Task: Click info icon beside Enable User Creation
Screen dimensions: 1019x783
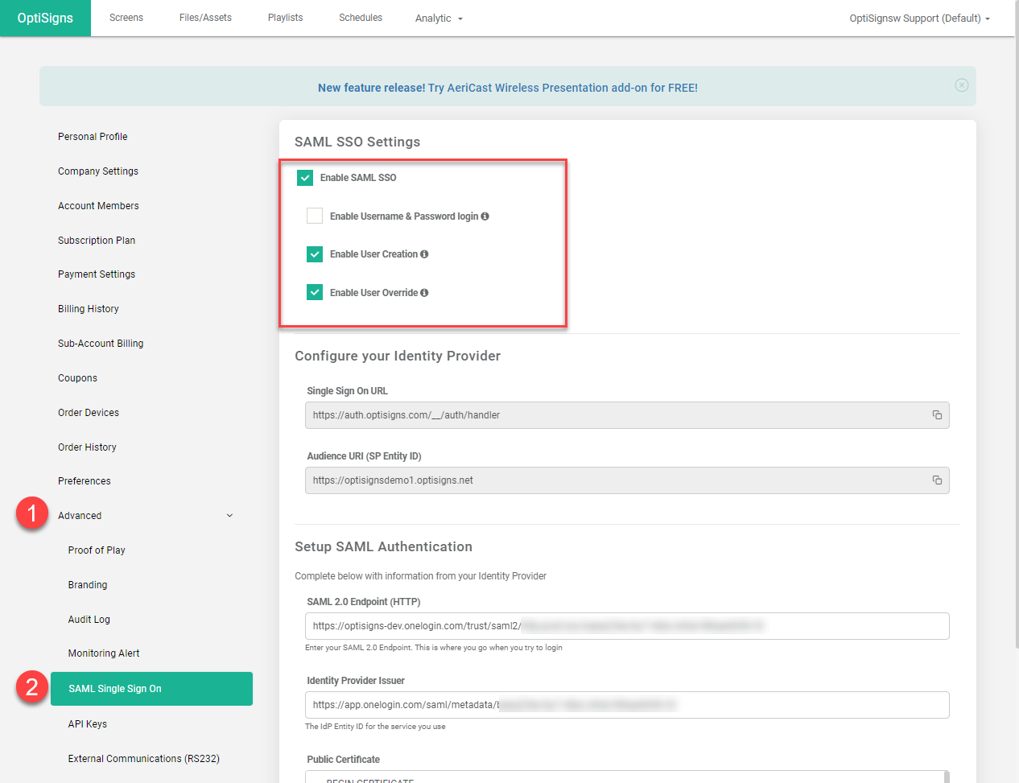Action: (x=424, y=254)
